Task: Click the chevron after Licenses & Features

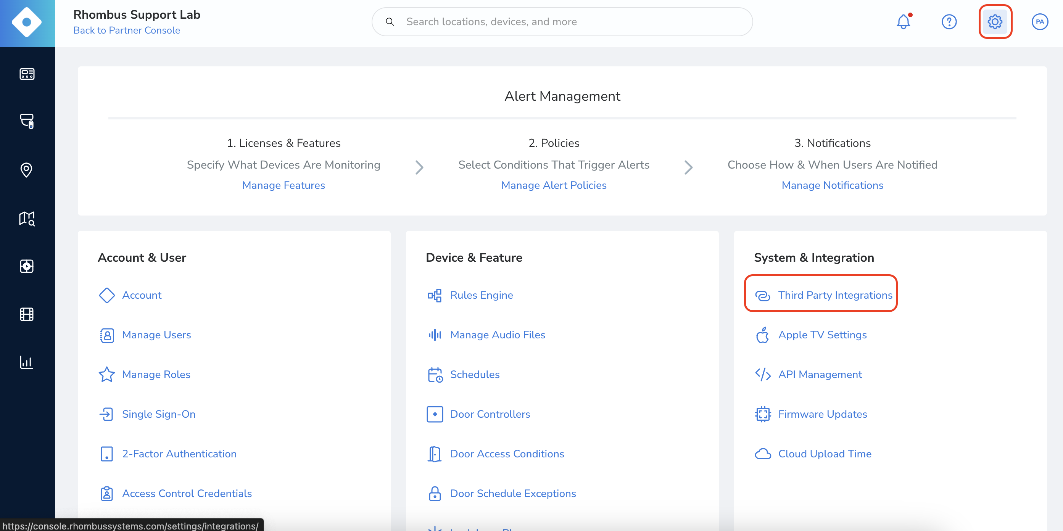Action: 419,167
